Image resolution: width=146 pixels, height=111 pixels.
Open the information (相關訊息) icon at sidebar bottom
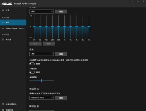click(3, 110)
